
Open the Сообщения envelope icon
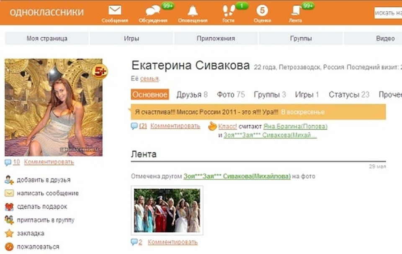(115, 10)
